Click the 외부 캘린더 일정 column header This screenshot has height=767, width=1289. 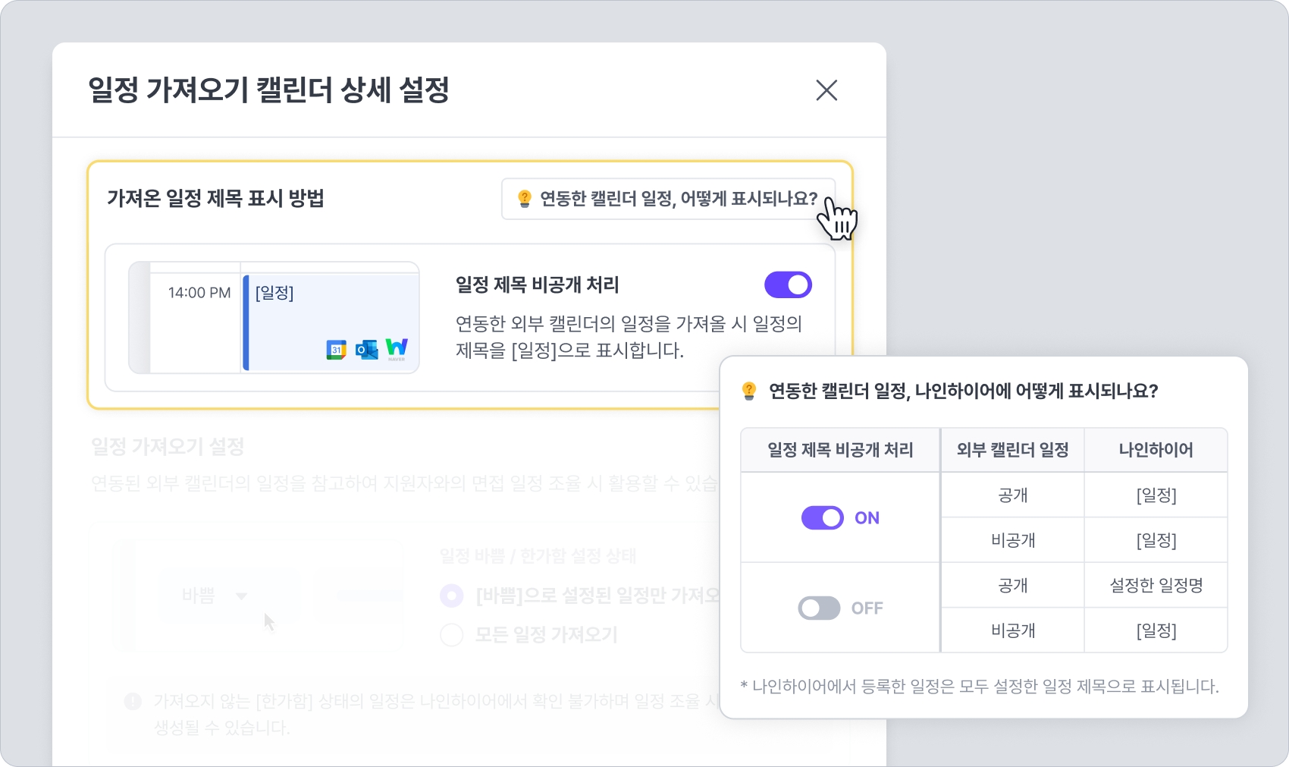pos(1012,450)
